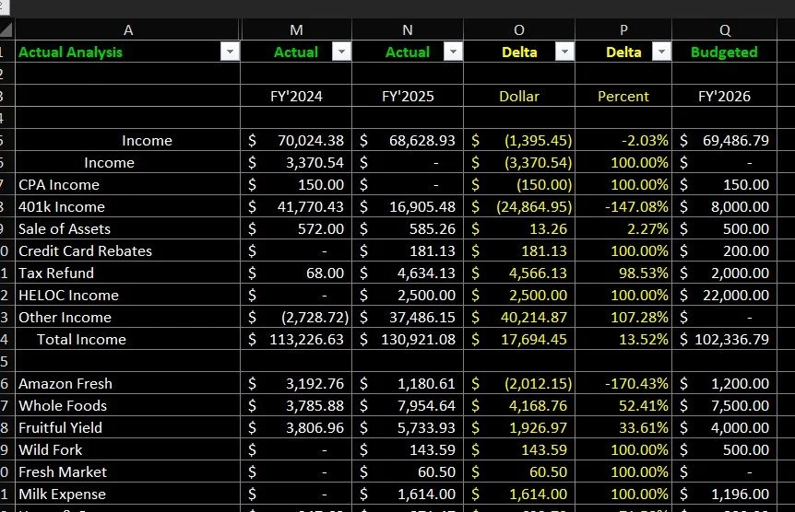795x512 pixels.
Task: Select the -170.43% percent cell
Action: click(623, 383)
